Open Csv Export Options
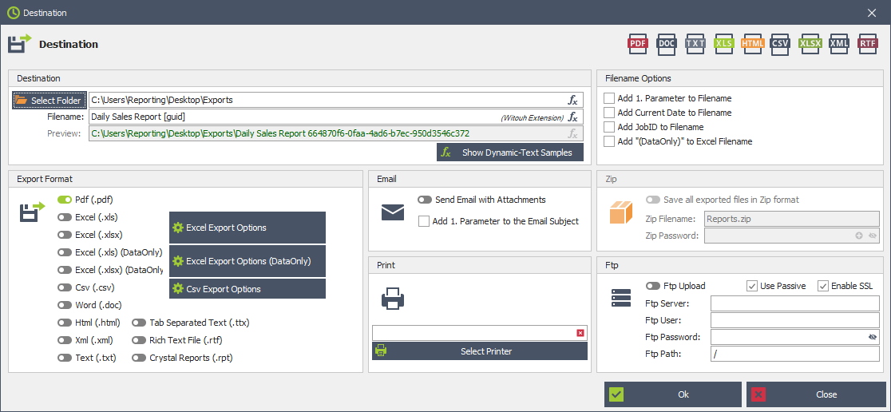Screen dimensions: 891x412 coord(247,289)
